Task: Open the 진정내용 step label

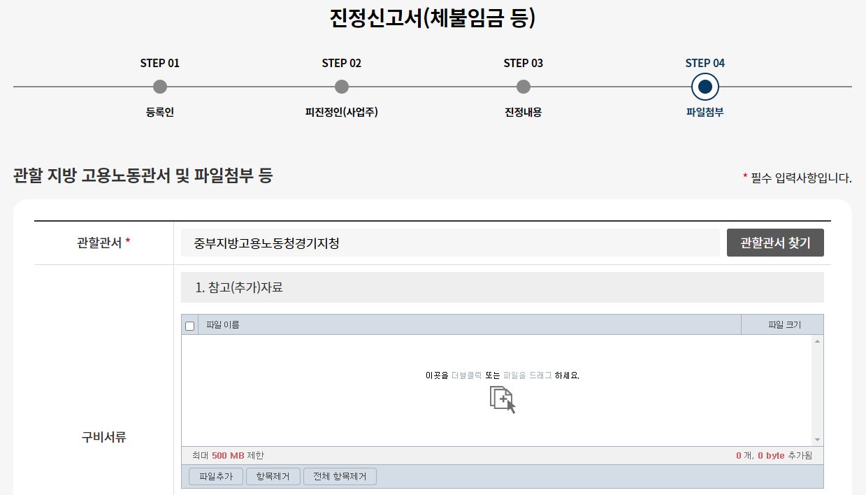Action: pos(523,113)
